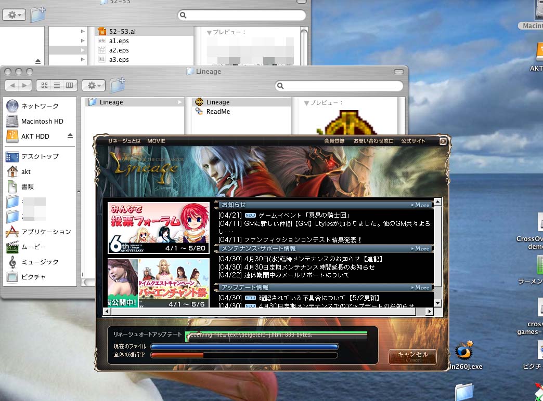Select 52-53.ai file
The height and width of the screenshot is (401, 543).
(144, 32)
